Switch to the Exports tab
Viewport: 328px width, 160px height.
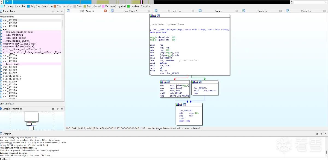[306, 11]
